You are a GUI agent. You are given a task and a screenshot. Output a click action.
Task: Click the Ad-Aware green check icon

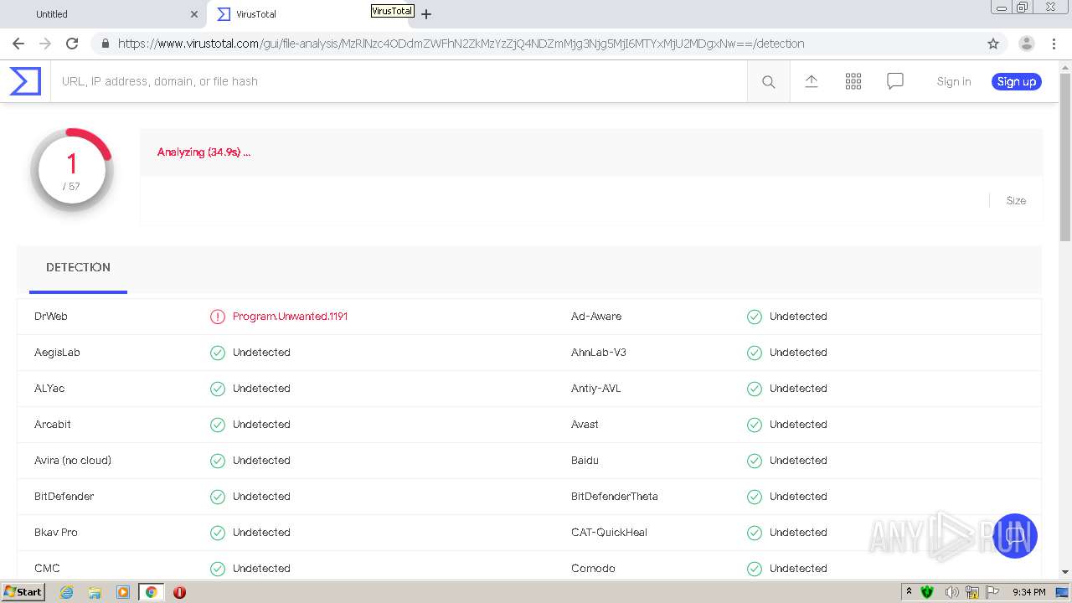(755, 317)
